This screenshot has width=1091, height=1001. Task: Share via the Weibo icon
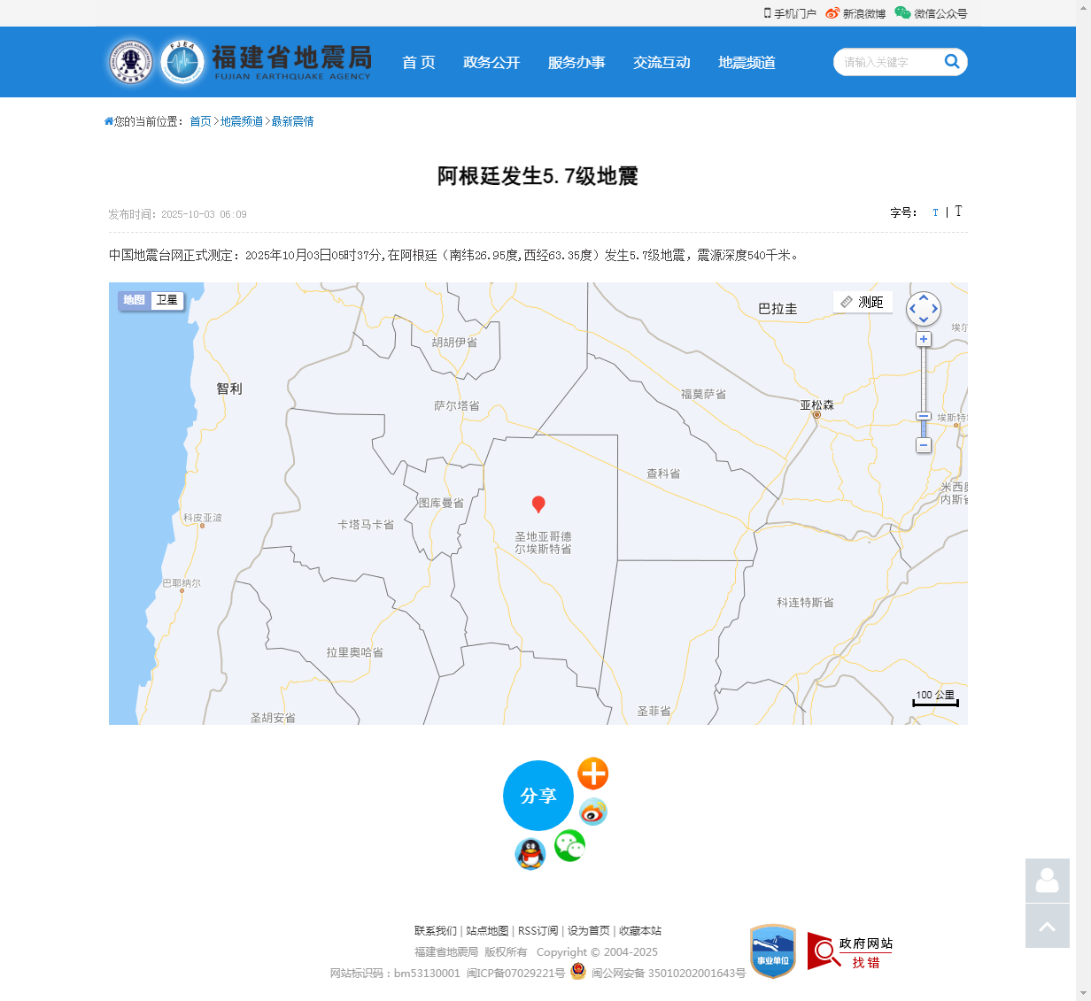[592, 812]
